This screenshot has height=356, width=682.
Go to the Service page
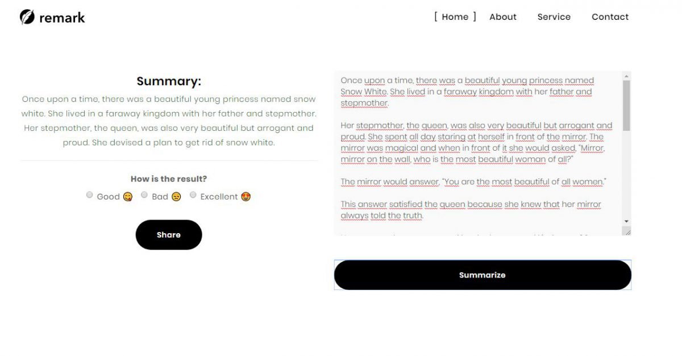tap(554, 17)
